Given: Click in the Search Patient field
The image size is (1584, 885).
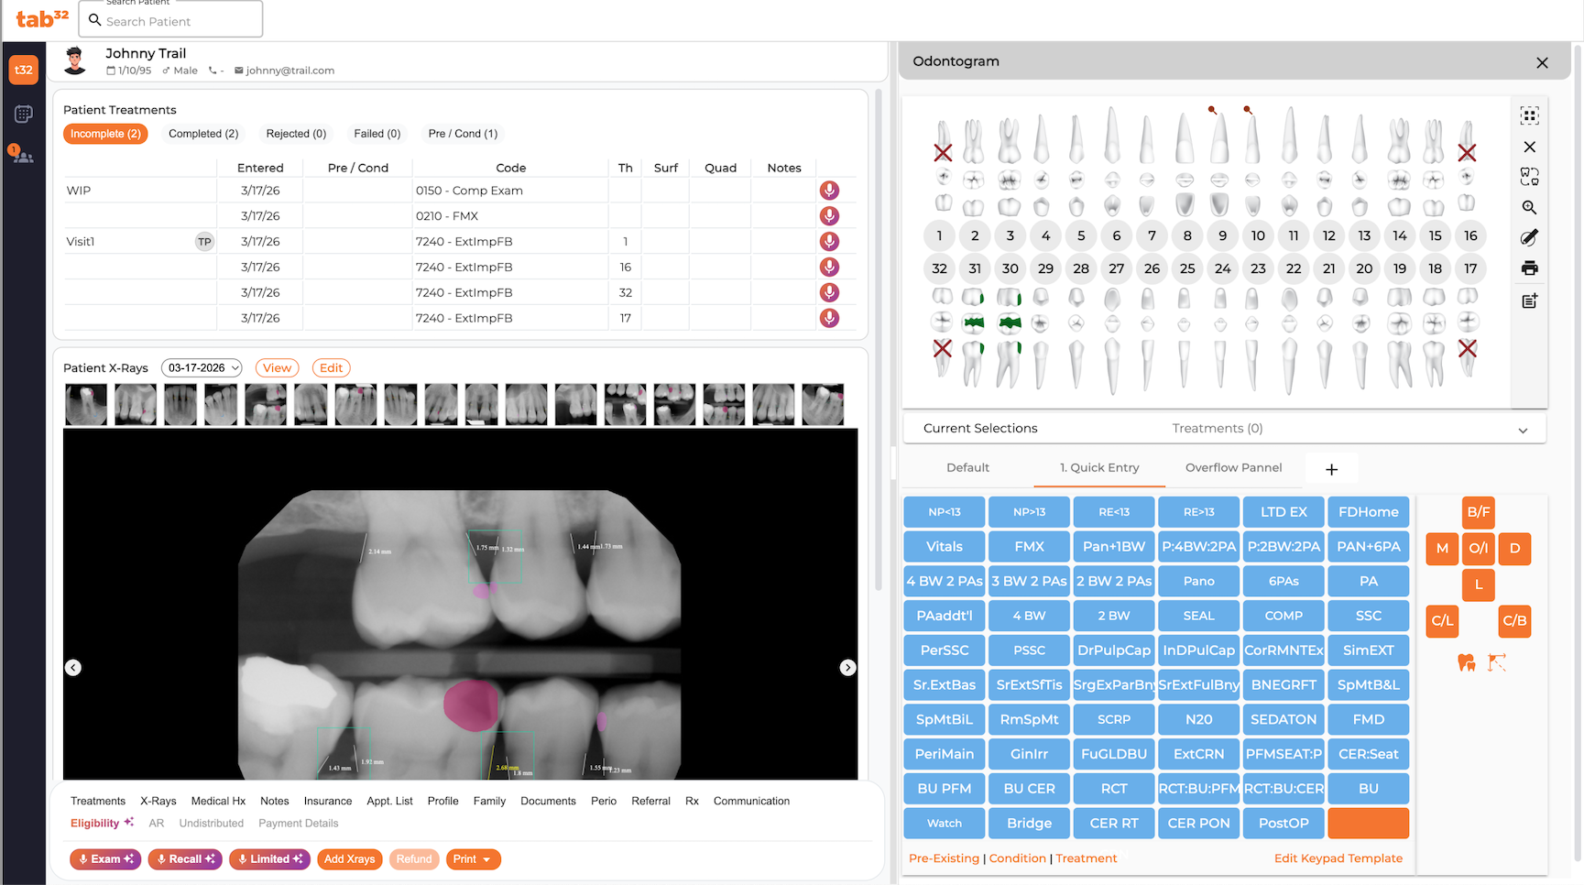Looking at the screenshot, I should pos(171,19).
